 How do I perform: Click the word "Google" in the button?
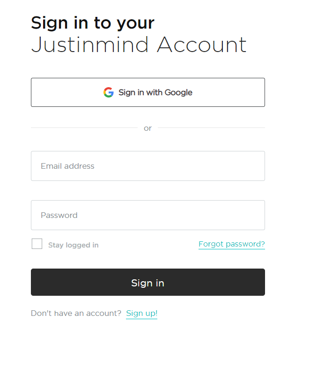(178, 92)
